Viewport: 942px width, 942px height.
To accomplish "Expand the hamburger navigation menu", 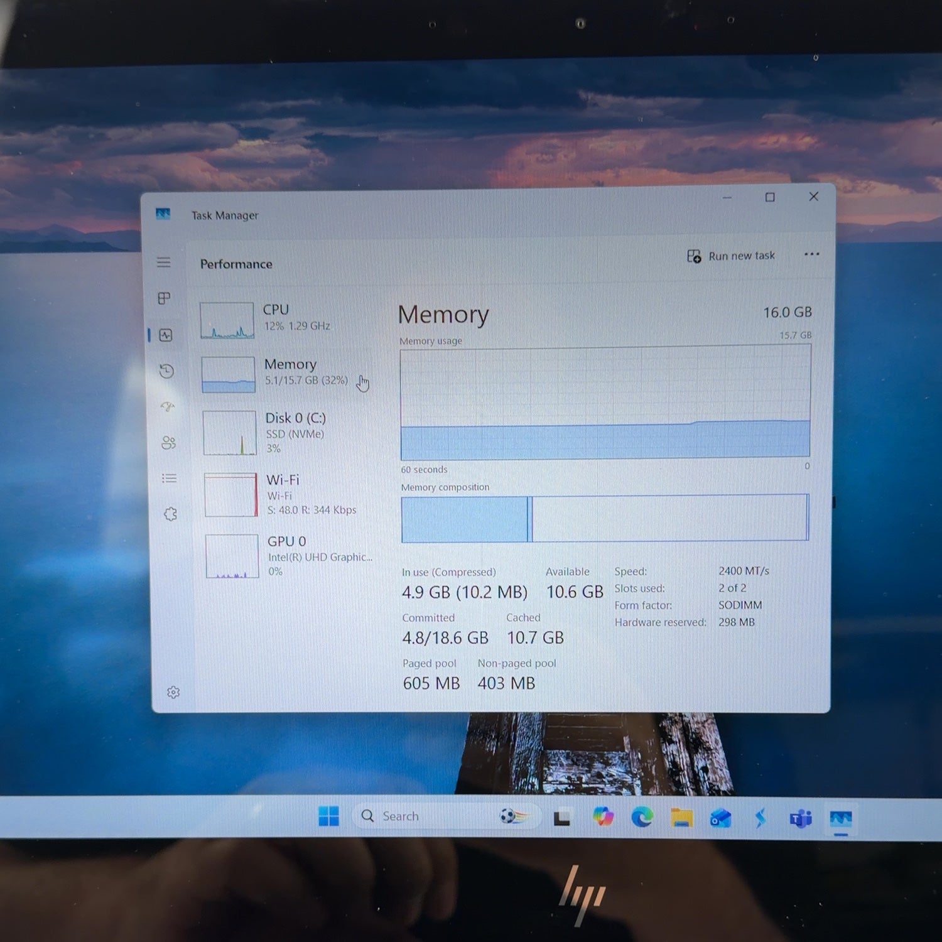I will [x=163, y=263].
